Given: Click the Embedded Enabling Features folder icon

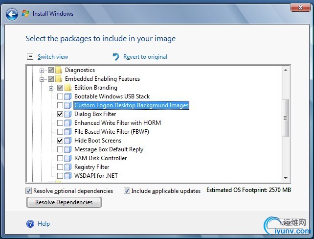Looking at the screenshot, I should [59, 79].
